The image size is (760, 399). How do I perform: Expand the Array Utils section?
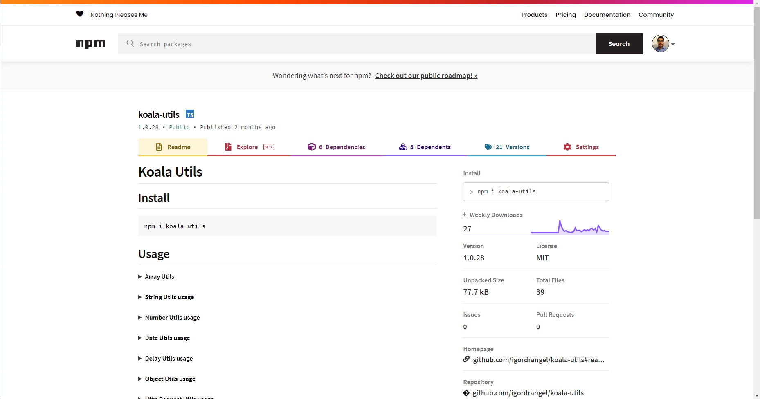[x=156, y=277]
